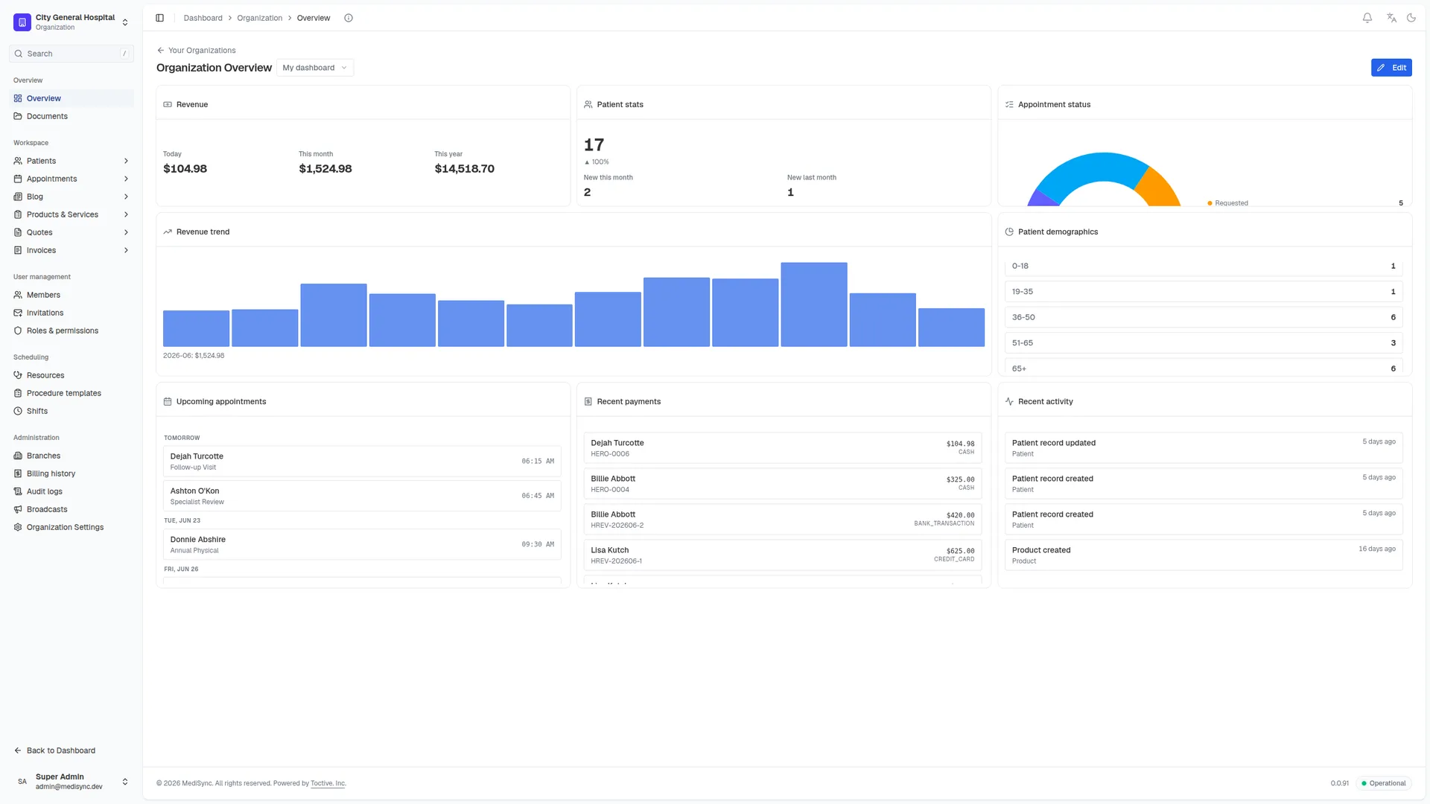Viewport: 1430px width, 804px height.
Task: Click the Resources icon in sidebar
Action: (18, 375)
